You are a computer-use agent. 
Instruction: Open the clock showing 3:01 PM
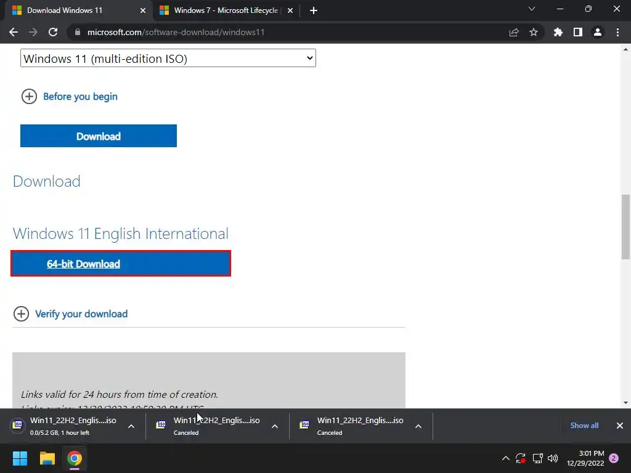click(x=585, y=458)
